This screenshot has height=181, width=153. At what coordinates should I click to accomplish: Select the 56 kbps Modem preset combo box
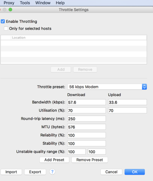(107, 87)
